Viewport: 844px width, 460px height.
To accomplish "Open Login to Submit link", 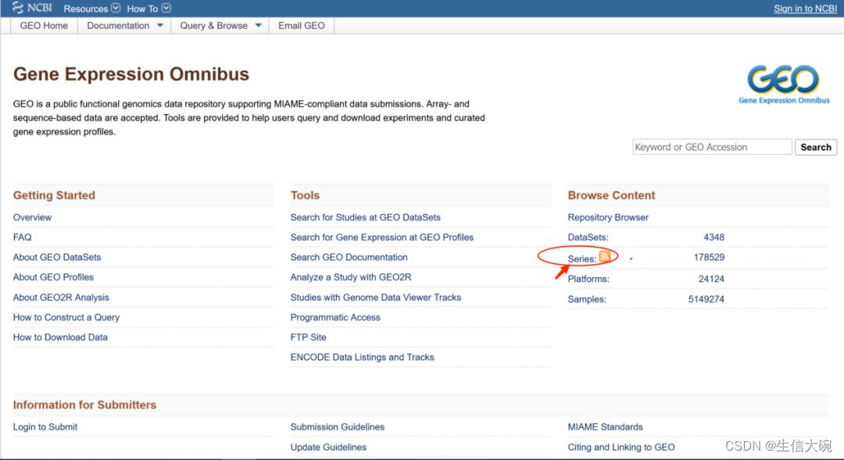I will point(45,427).
